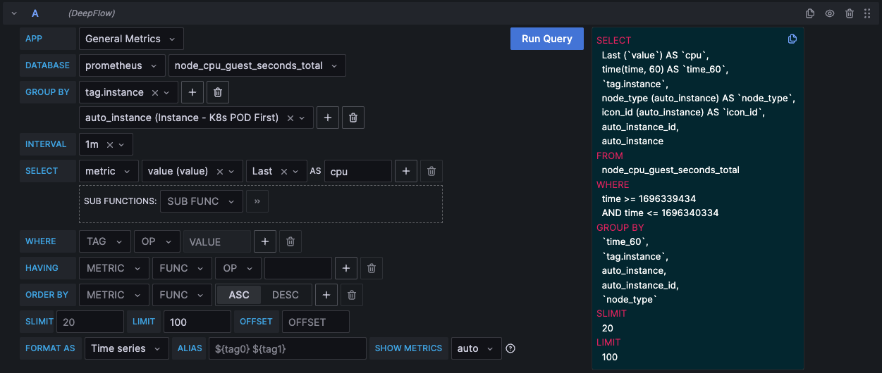The height and width of the screenshot is (373, 882).
Task: Click the Run Query button
Action: [x=547, y=39]
